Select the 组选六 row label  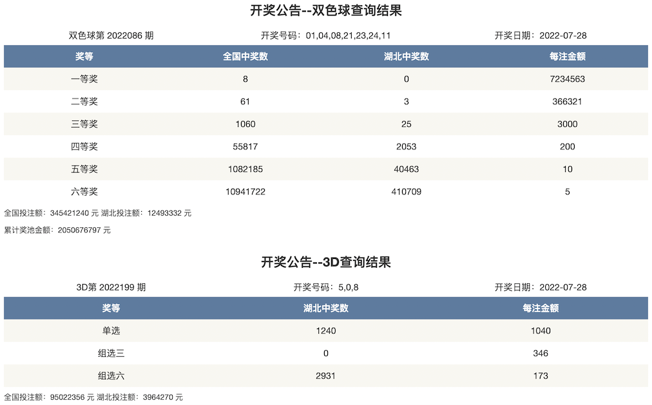[x=111, y=376]
